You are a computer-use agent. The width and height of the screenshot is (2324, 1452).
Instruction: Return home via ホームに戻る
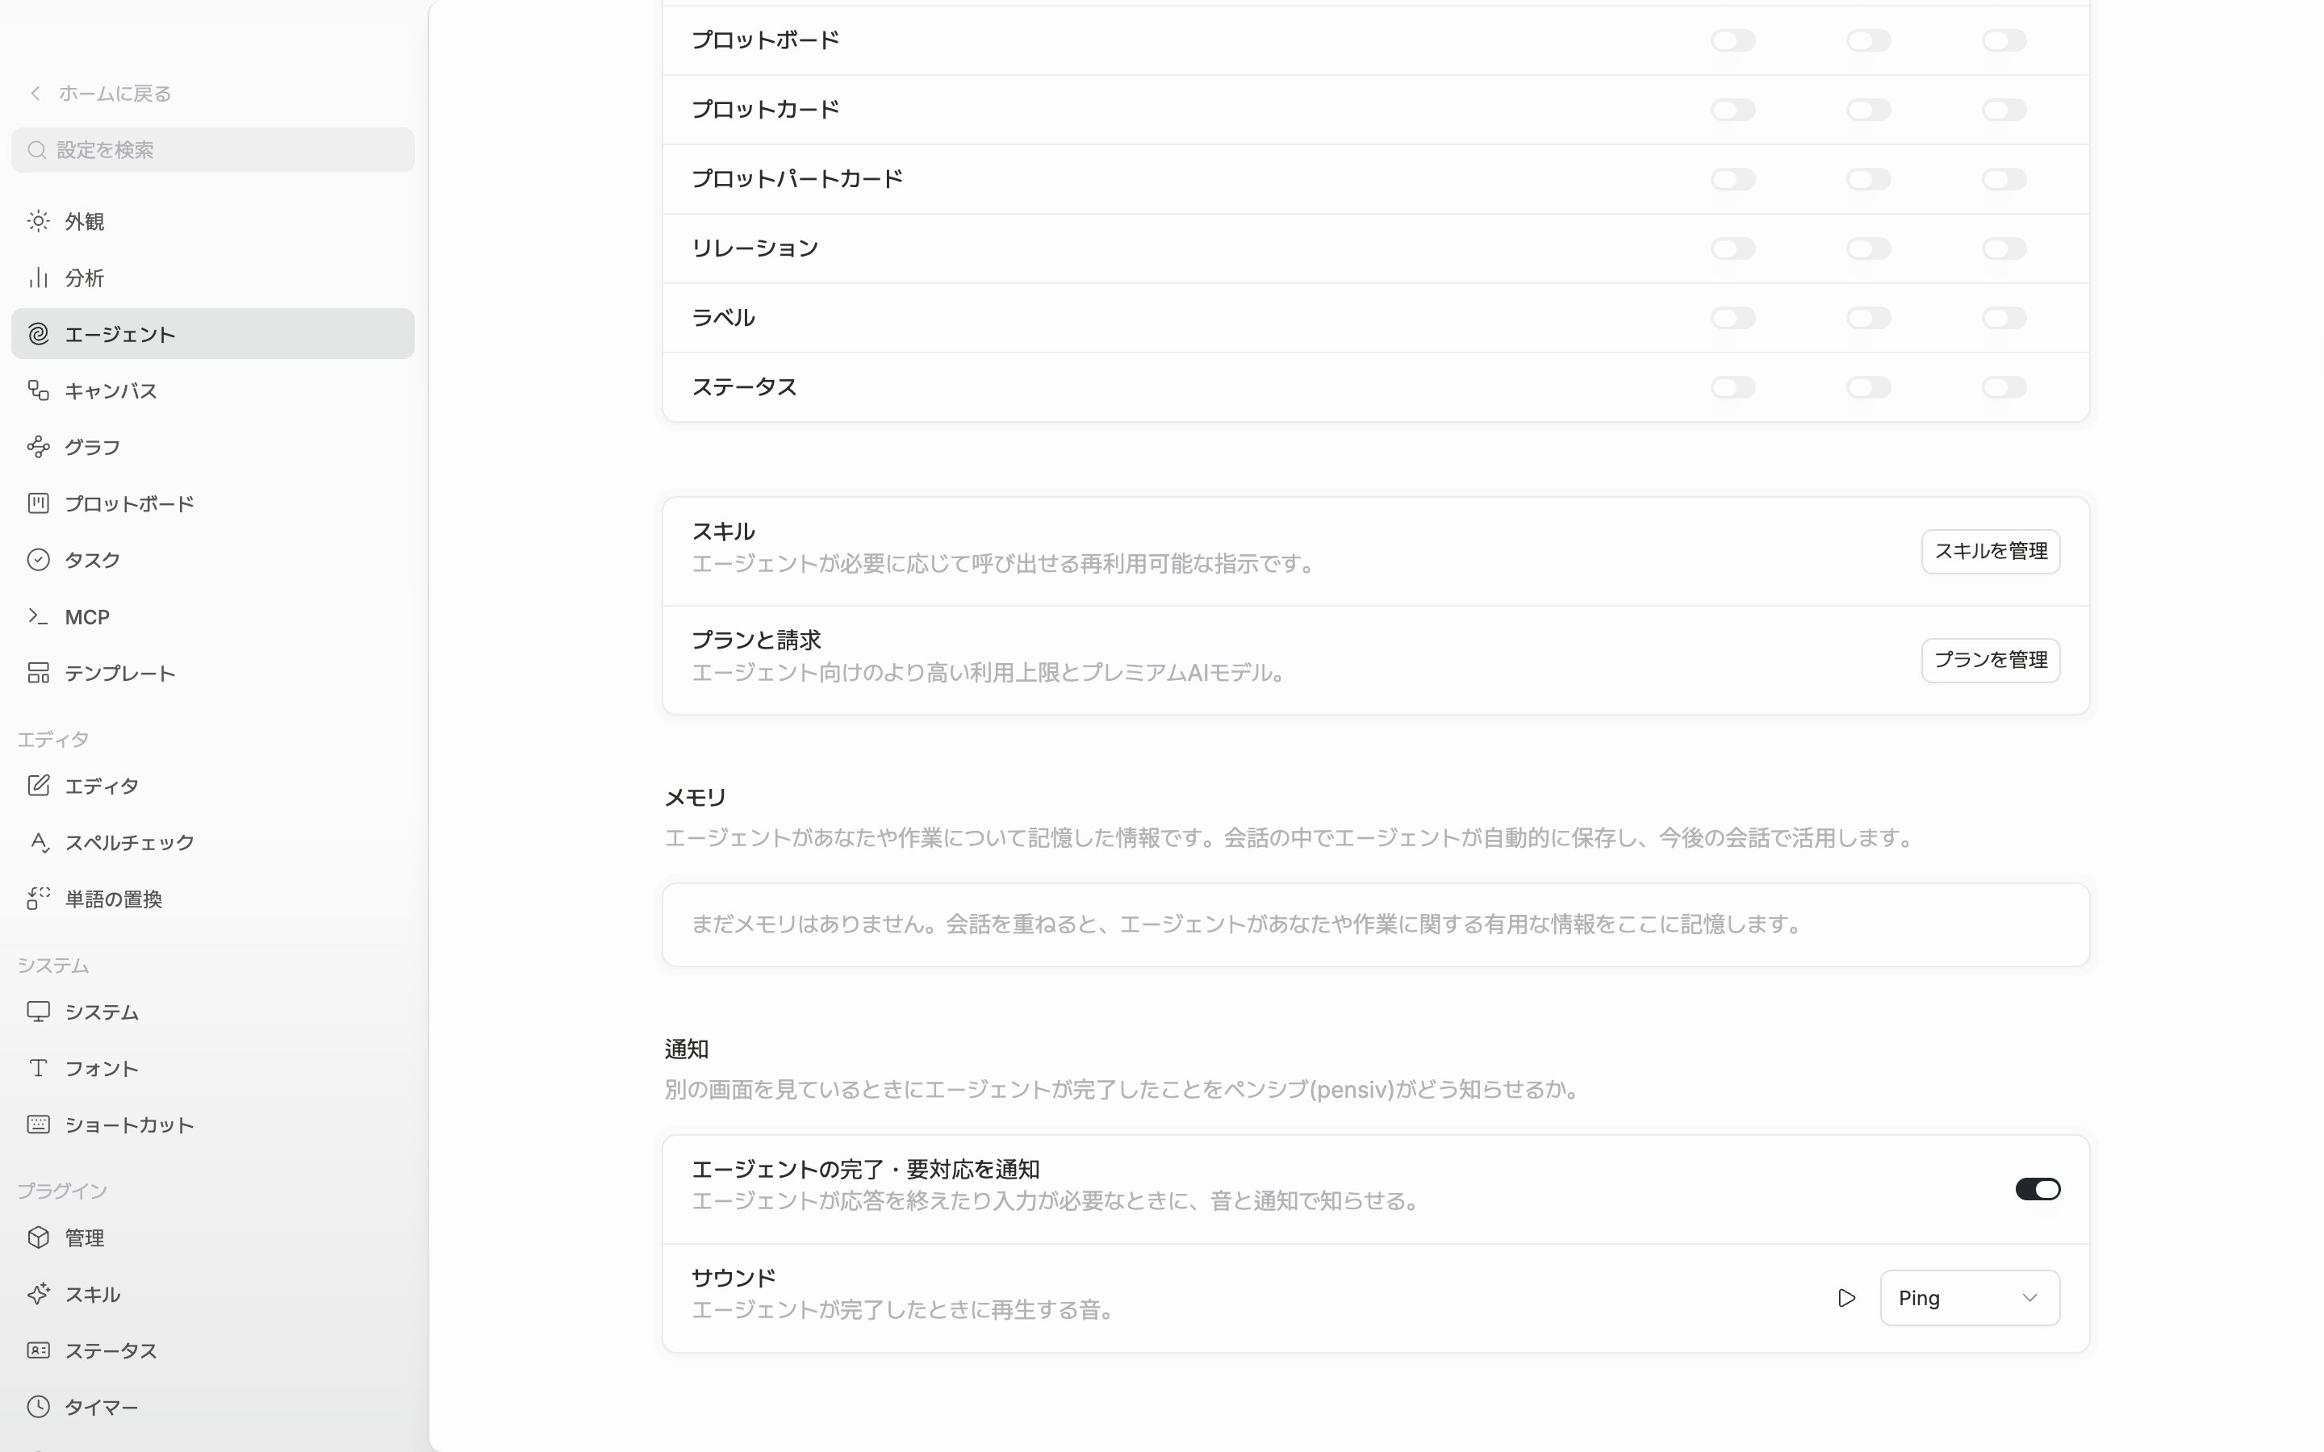point(100,93)
